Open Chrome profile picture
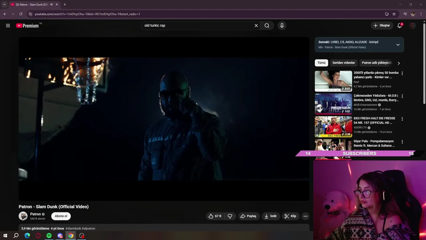This screenshot has height=240, width=426. click(x=413, y=14)
